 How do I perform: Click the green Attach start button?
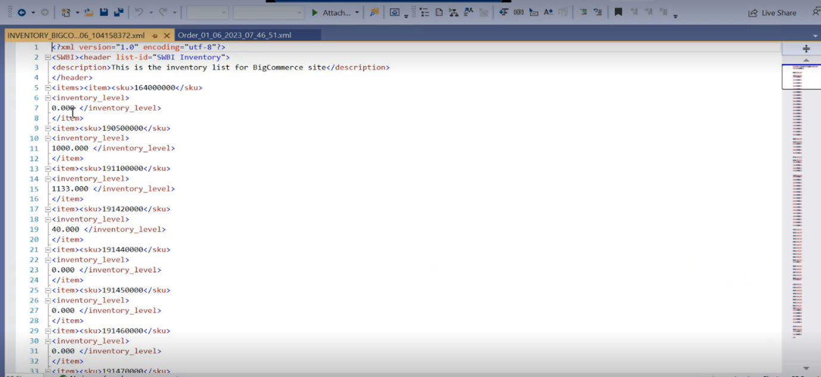point(332,13)
